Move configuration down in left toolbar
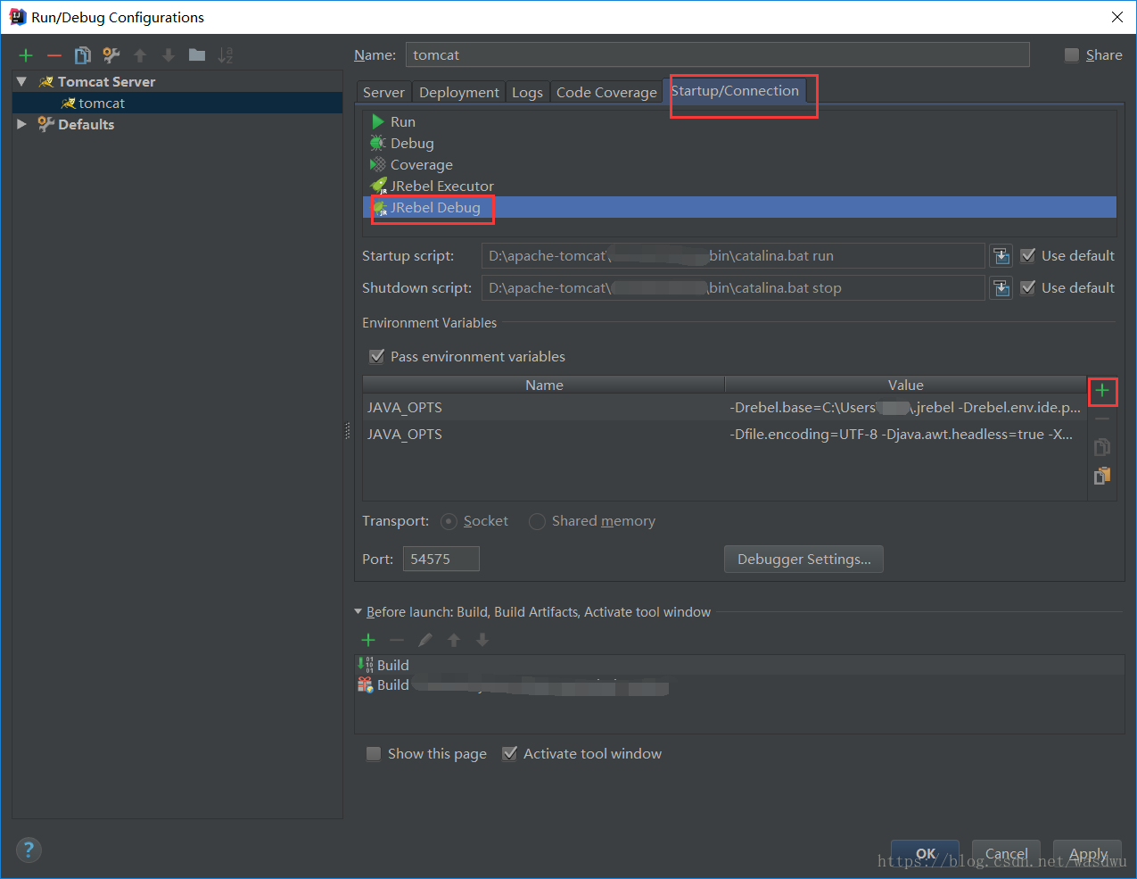The width and height of the screenshot is (1137, 879). tap(169, 55)
